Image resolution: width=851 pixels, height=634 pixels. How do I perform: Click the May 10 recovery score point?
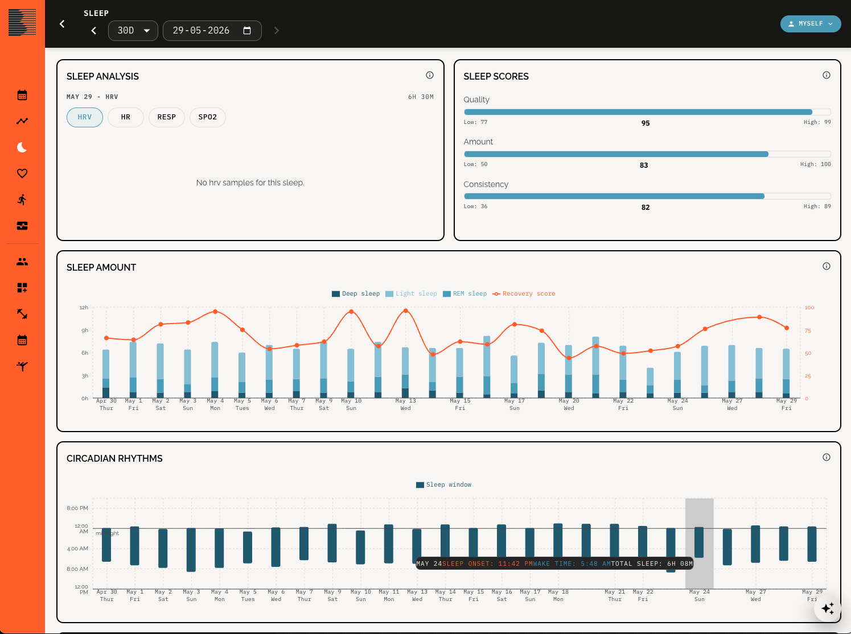pyautogui.click(x=351, y=312)
